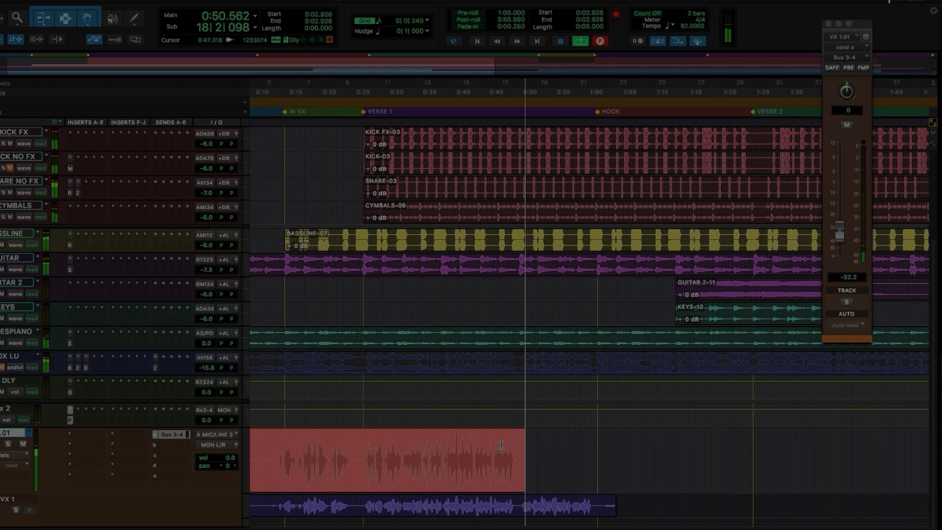Screen dimensions: 942x530
Task: Select the Grabber hand tool
Action: coord(88,18)
